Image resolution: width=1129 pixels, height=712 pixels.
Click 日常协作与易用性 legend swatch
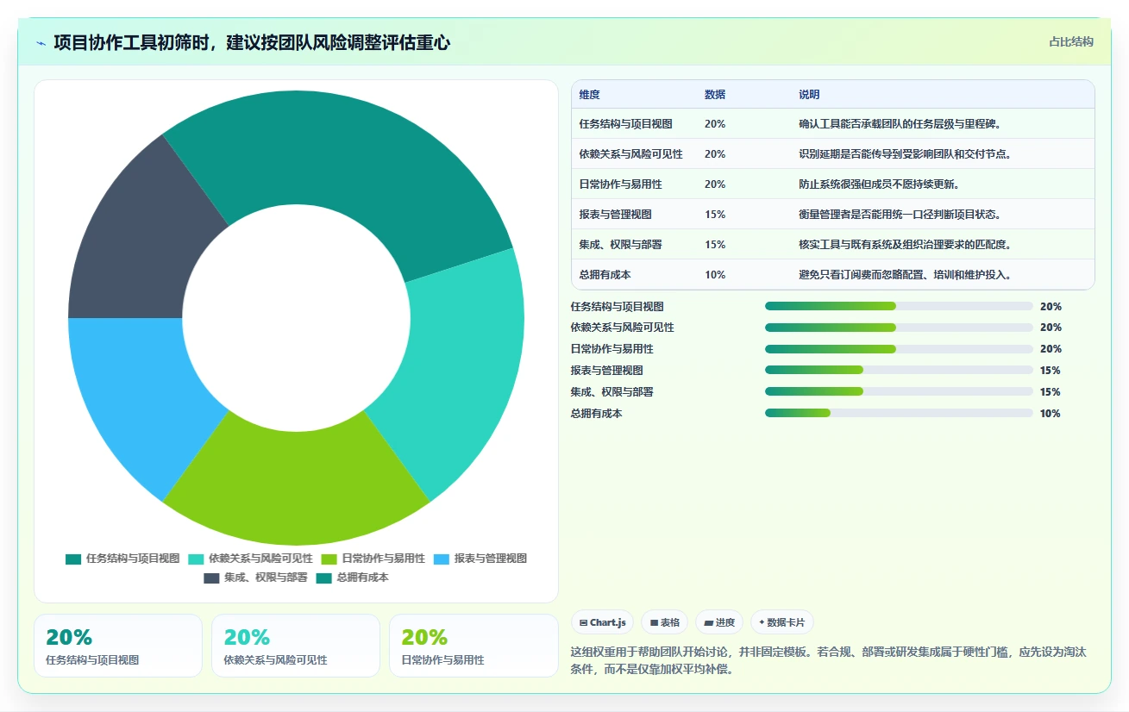click(329, 559)
